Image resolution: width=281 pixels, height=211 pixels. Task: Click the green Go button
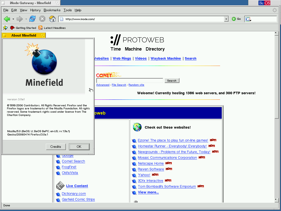(x=236, y=19)
